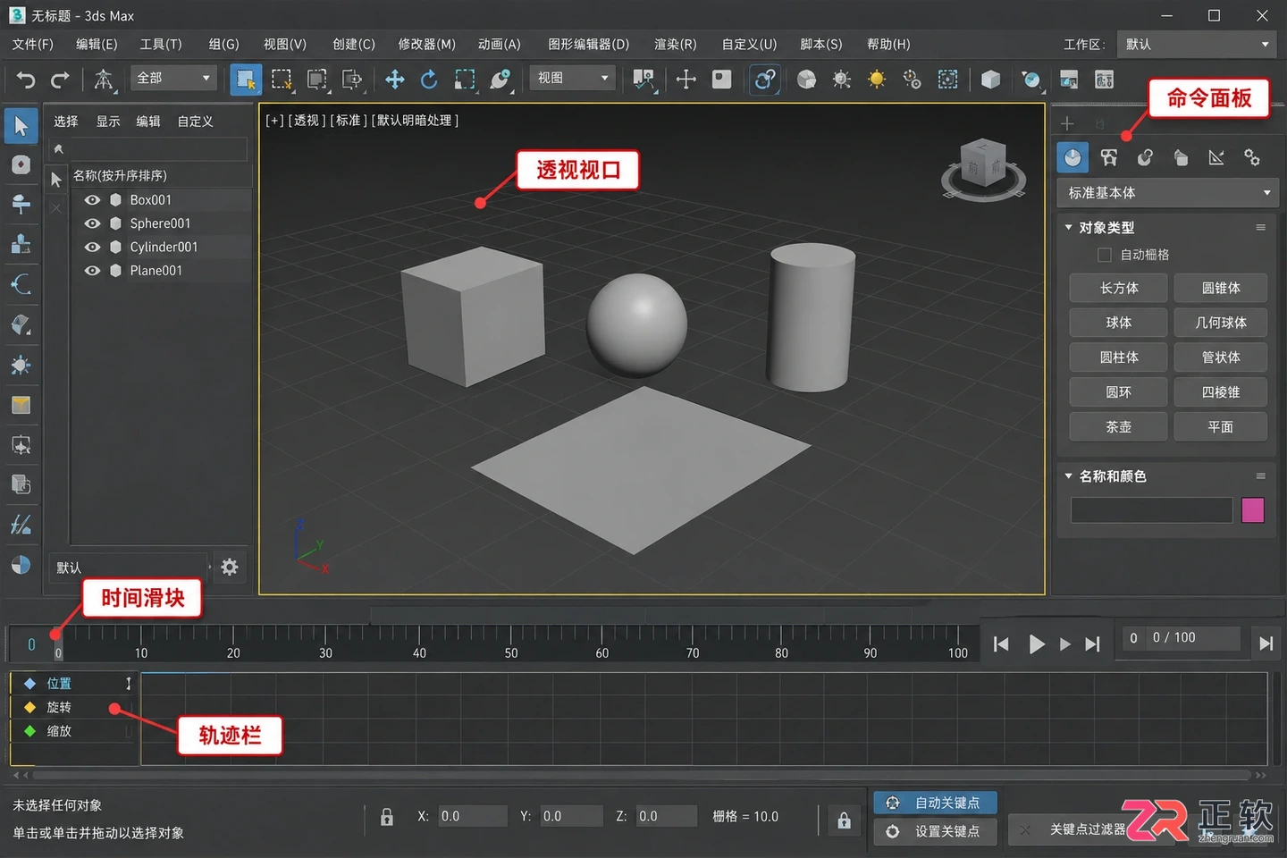Open the 修改器(M) menu
Image resolution: width=1287 pixels, height=858 pixels.
pos(426,44)
